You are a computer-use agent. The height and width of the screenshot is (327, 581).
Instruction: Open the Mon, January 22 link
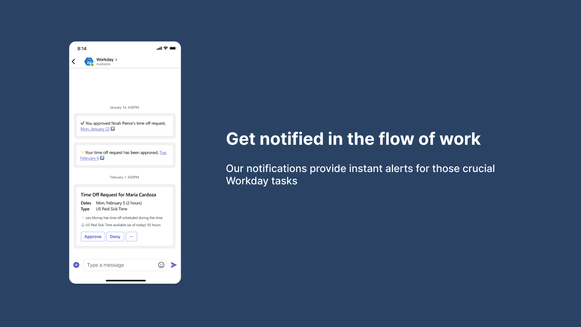95,129
